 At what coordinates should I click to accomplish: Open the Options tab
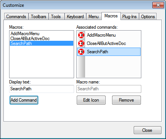coord(148,17)
